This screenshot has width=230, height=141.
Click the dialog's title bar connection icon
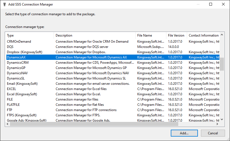click(4, 4)
